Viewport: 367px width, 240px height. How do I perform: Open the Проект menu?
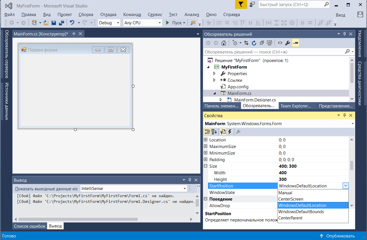point(65,15)
